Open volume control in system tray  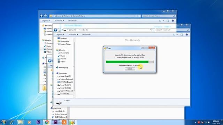[x=209, y=122]
